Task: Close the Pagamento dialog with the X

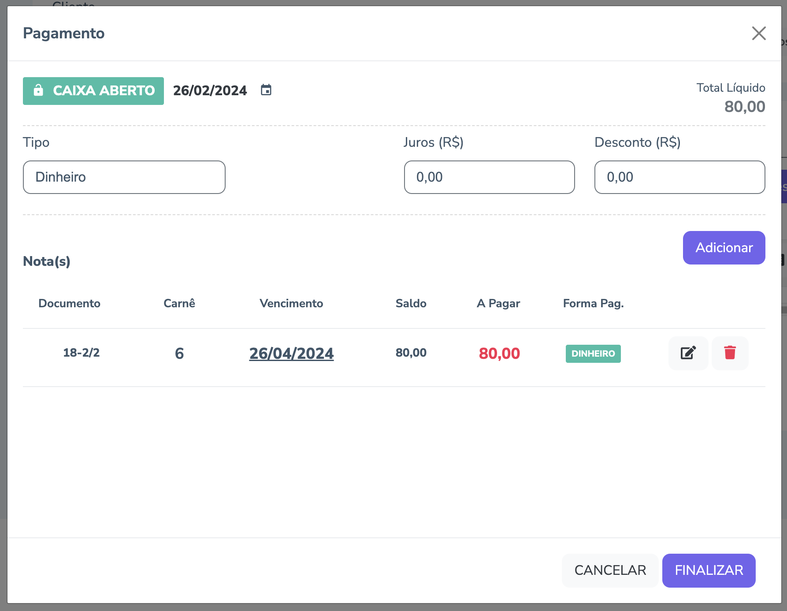Action: pos(758,33)
